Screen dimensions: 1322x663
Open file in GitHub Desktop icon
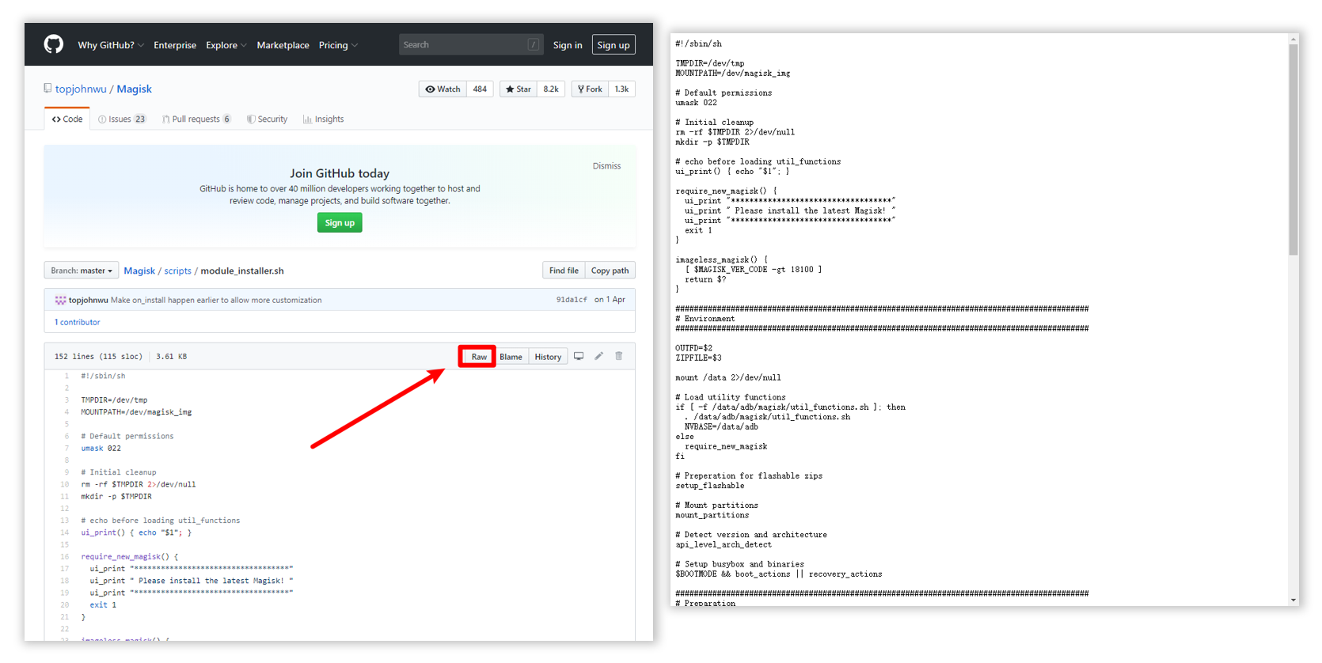coord(579,356)
